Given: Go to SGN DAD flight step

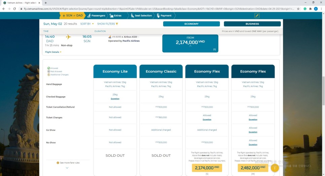Looking at the screenshot, I should click(73, 15).
